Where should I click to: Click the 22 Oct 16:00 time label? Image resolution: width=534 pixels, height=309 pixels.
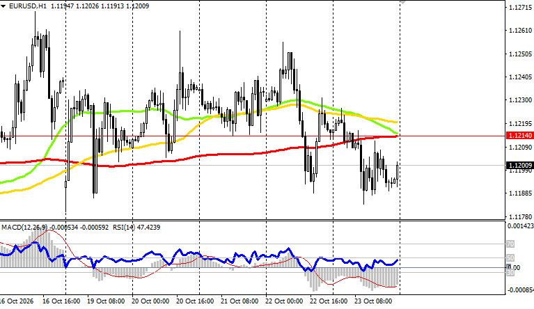coord(329,301)
